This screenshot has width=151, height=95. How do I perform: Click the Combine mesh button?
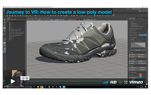pyautogui.click(x=133, y=55)
